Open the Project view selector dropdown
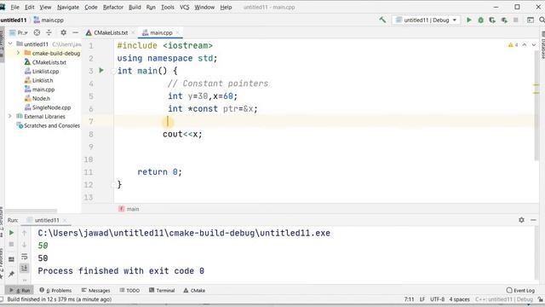Viewport: 545px width, 307px height. [x=19, y=32]
